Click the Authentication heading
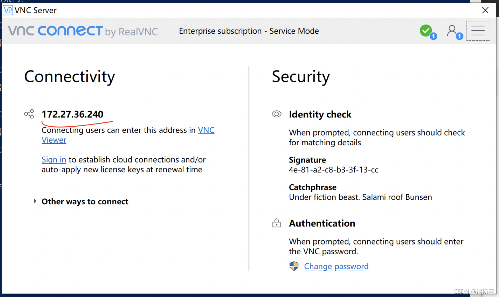The image size is (499, 297). click(322, 223)
